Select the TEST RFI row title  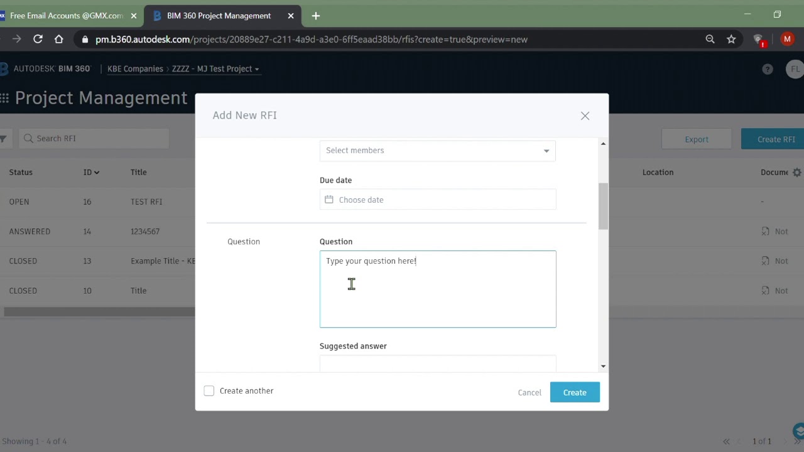[x=146, y=202]
